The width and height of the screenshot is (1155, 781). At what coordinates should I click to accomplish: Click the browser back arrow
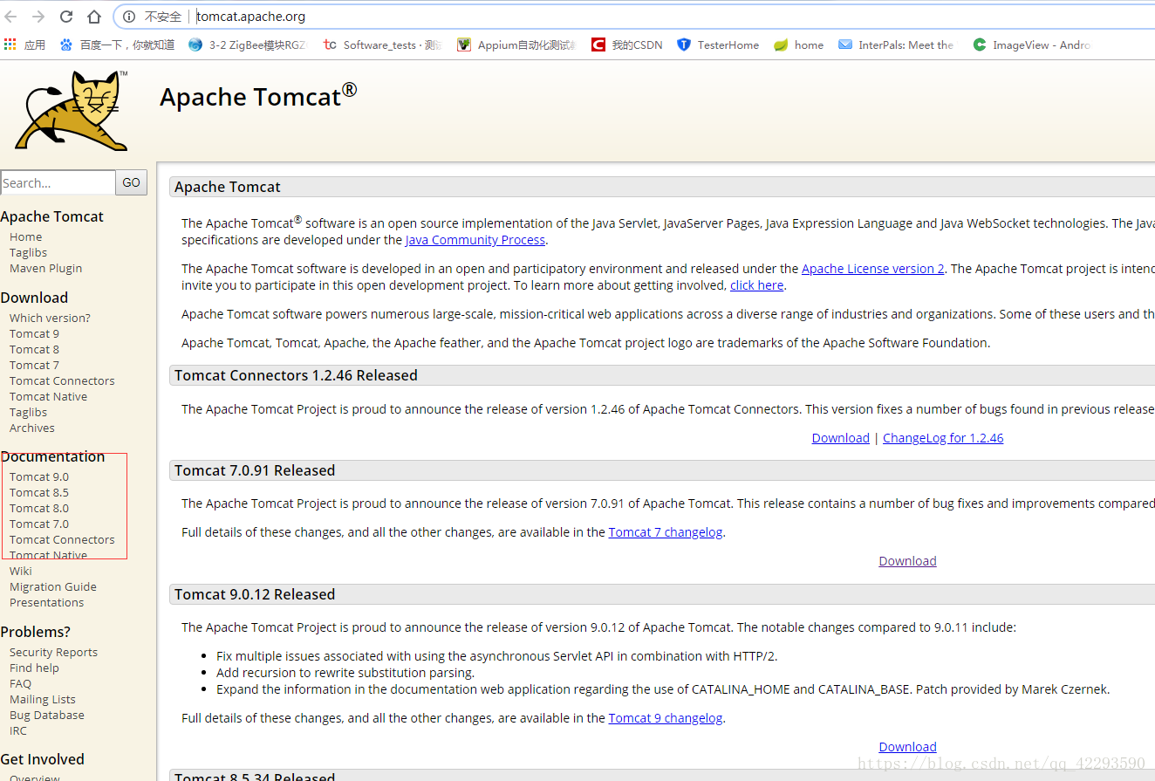click(x=11, y=17)
